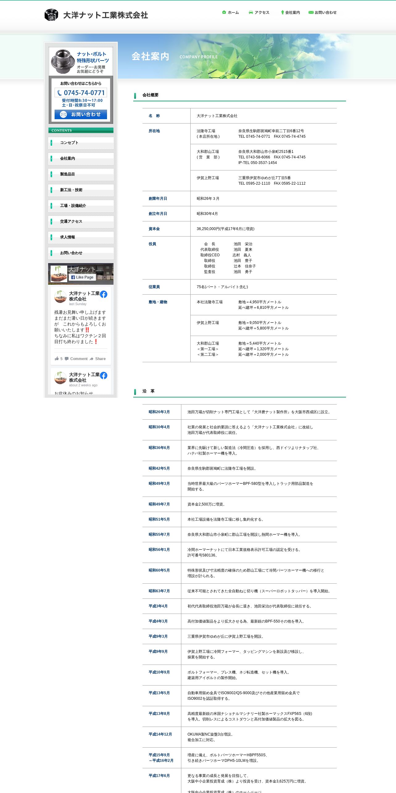
Task: Click the car icon beside アクセス
Action: click(x=251, y=12)
